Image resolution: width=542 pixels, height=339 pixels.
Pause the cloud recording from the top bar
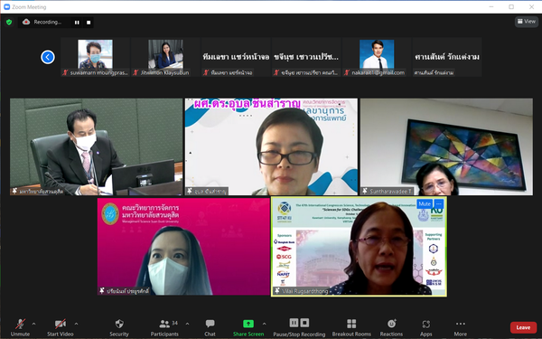point(77,23)
